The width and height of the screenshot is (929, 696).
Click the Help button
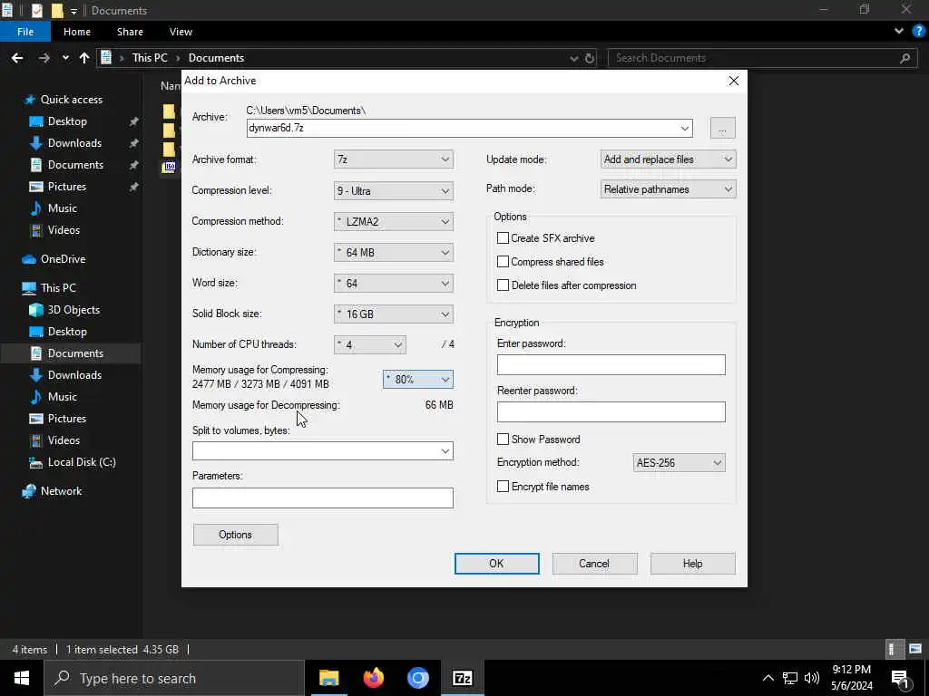click(x=692, y=564)
